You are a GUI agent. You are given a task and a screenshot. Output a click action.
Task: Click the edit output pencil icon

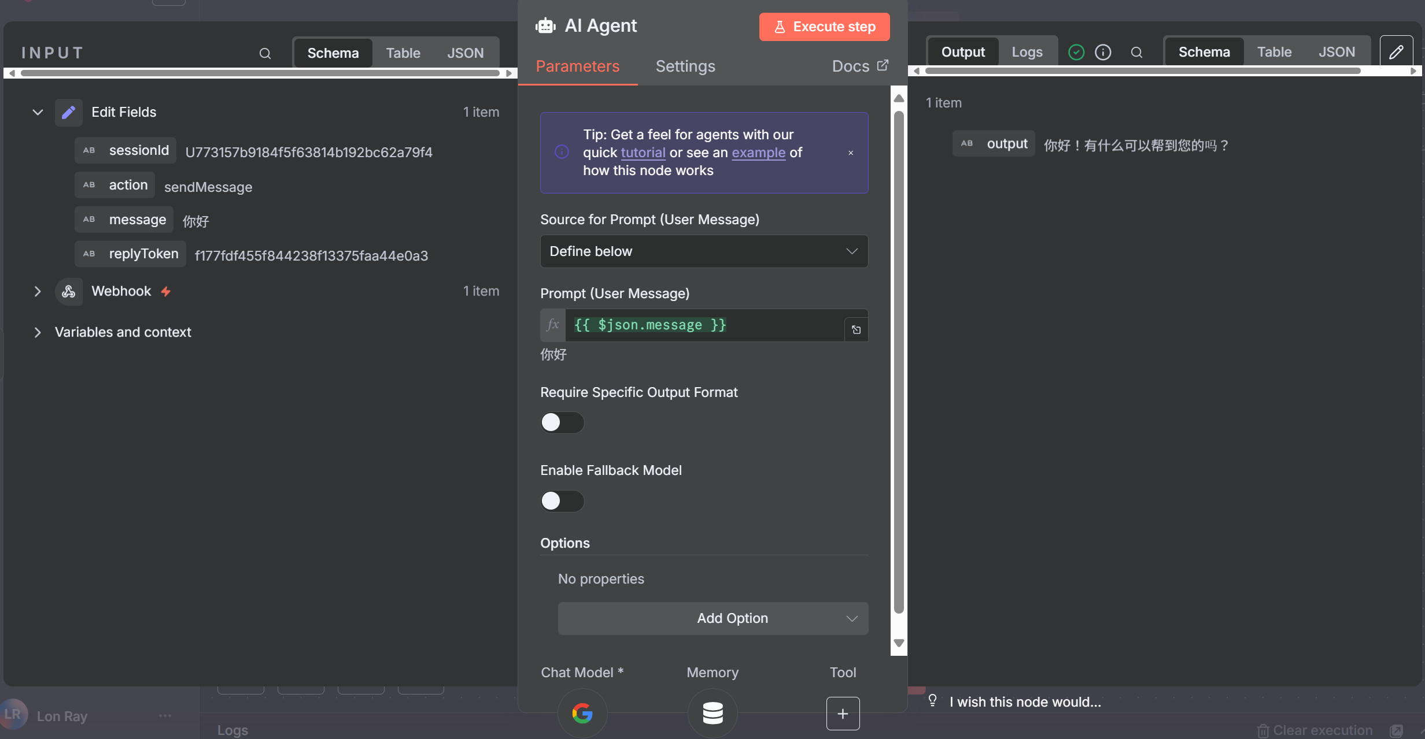(x=1396, y=52)
